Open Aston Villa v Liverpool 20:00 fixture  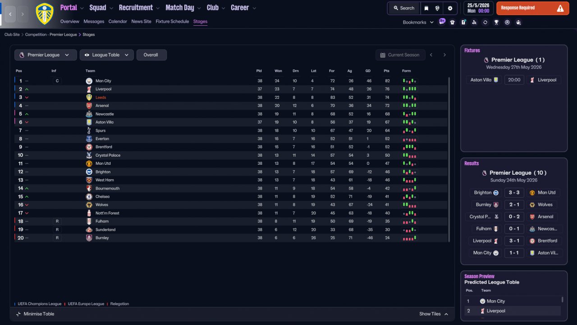click(514, 80)
